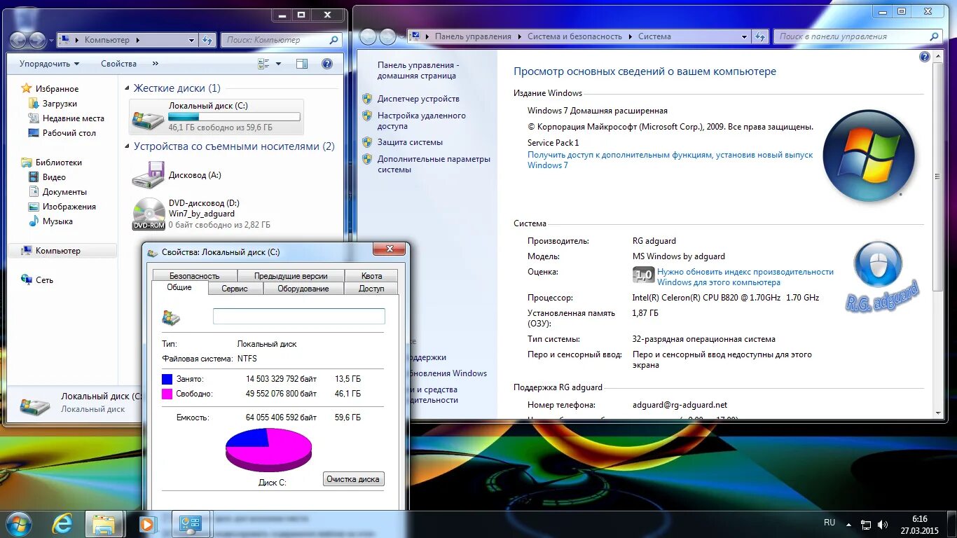Screen dimensions: 957x538
Task: Select Загрузки in the navigation pane
Action: coord(60,104)
